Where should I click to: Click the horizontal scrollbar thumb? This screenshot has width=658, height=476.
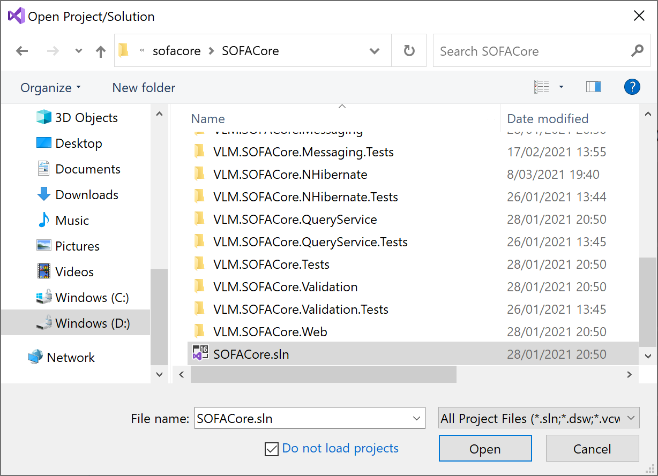[x=323, y=375]
